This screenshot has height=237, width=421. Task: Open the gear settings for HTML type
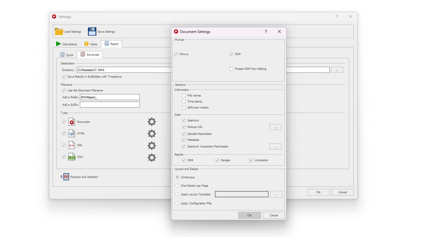[152, 134]
